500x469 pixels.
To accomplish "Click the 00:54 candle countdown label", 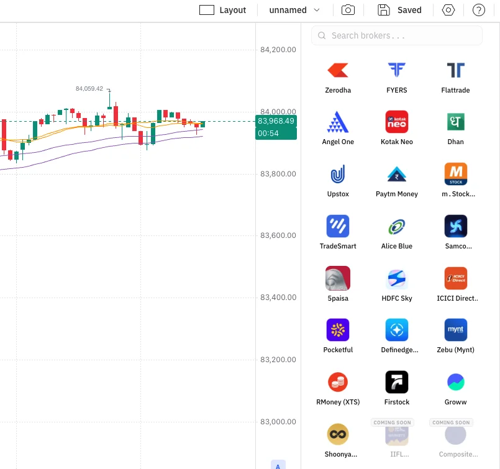I will pos(276,134).
